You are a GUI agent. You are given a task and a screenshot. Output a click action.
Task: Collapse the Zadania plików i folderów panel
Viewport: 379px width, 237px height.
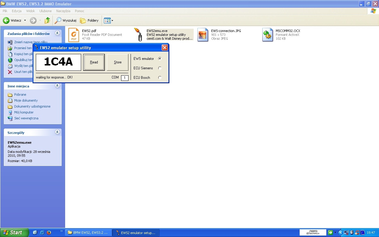pyautogui.click(x=57, y=33)
